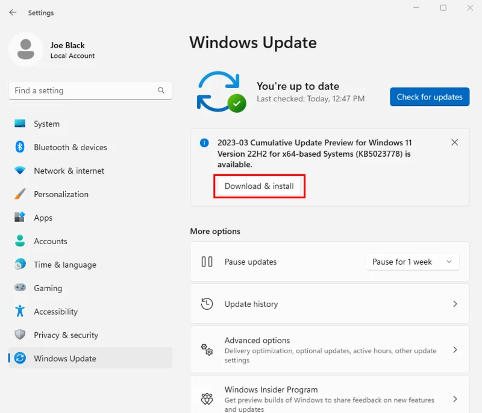
Task: Click Download & install button
Action: click(x=259, y=186)
